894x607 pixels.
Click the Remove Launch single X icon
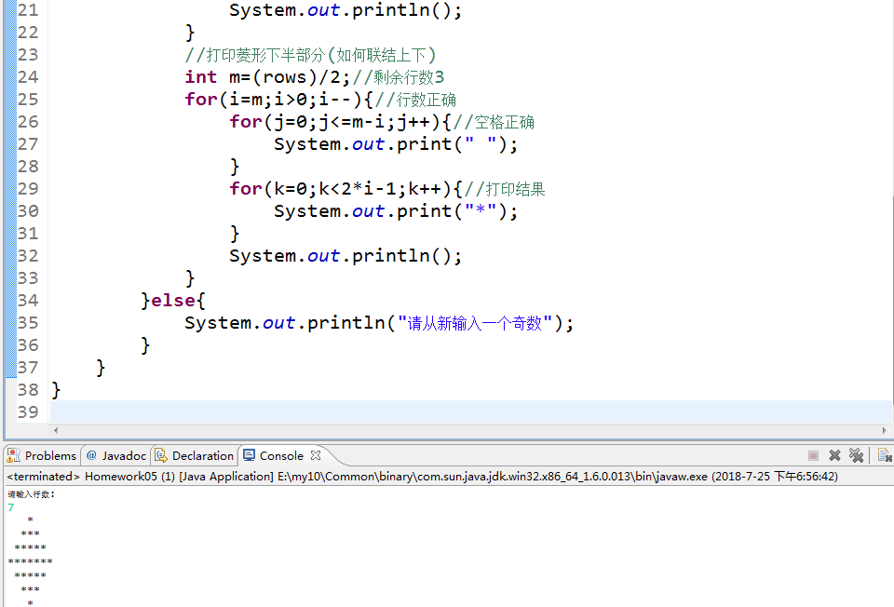pyautogui.click(x=835, y=455)
